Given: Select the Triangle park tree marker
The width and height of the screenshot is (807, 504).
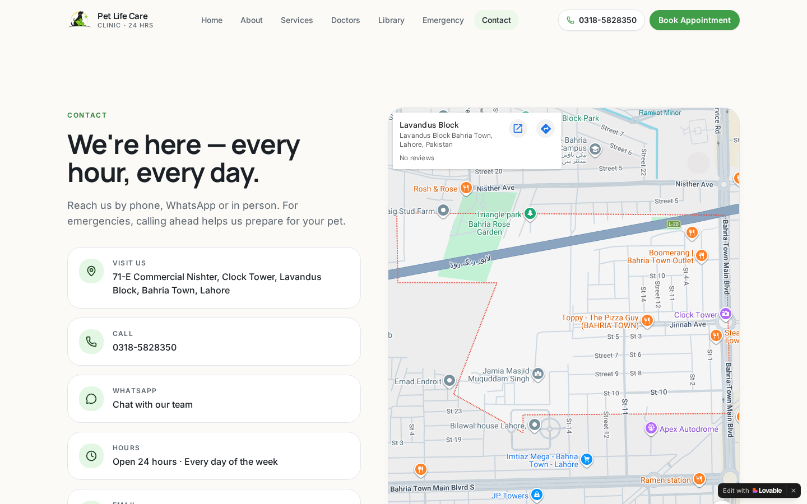Looking at the screenshot, I should pyautogui.click(x=530, y=213).
